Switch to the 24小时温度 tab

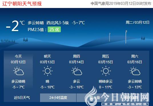(x=58, y=97)
